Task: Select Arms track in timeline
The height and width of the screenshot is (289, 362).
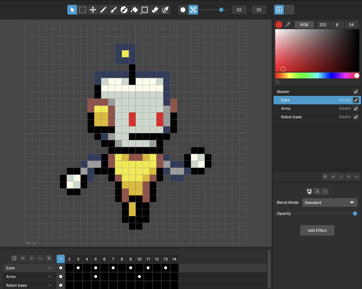Action: [29, 277]
